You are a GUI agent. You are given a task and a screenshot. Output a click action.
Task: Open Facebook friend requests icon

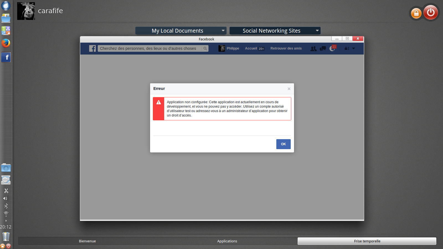point(313,49)
